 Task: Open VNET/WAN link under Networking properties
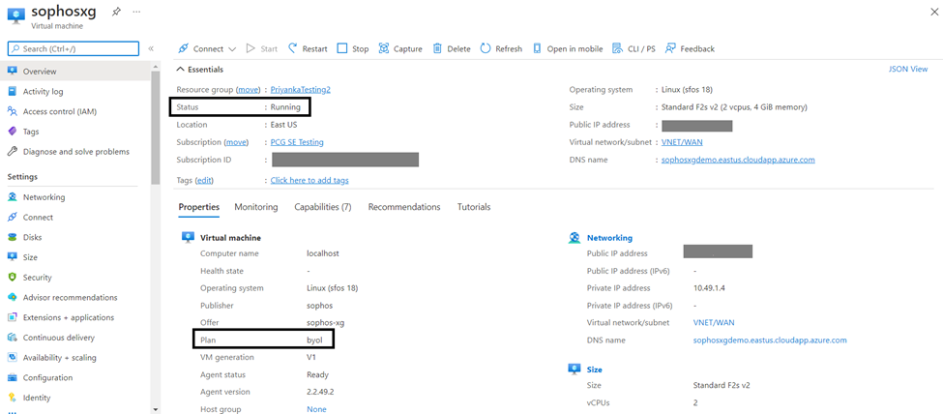pos(714,322)
